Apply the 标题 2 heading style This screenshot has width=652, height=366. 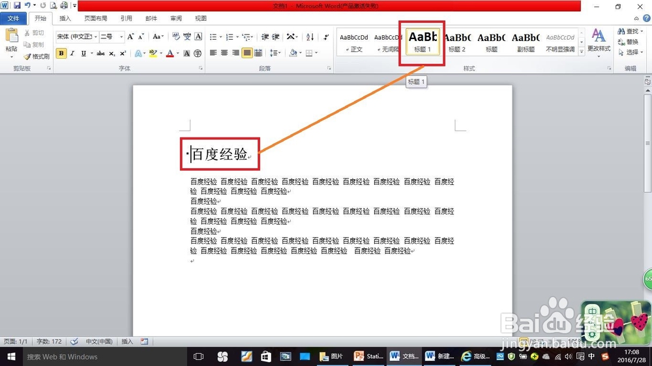457,43
